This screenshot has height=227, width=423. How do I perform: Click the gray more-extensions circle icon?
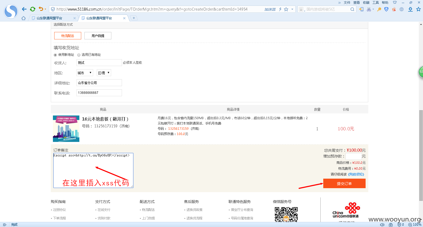pos(402,9)
